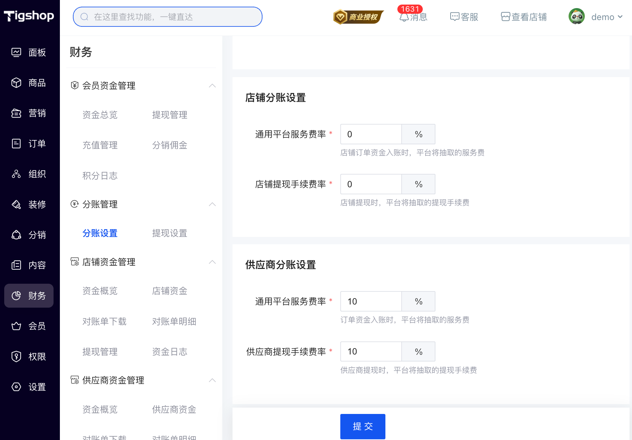Screen dimensions: 632x440
Task: Open 积分日志 menu item
Action: [100, 176]
